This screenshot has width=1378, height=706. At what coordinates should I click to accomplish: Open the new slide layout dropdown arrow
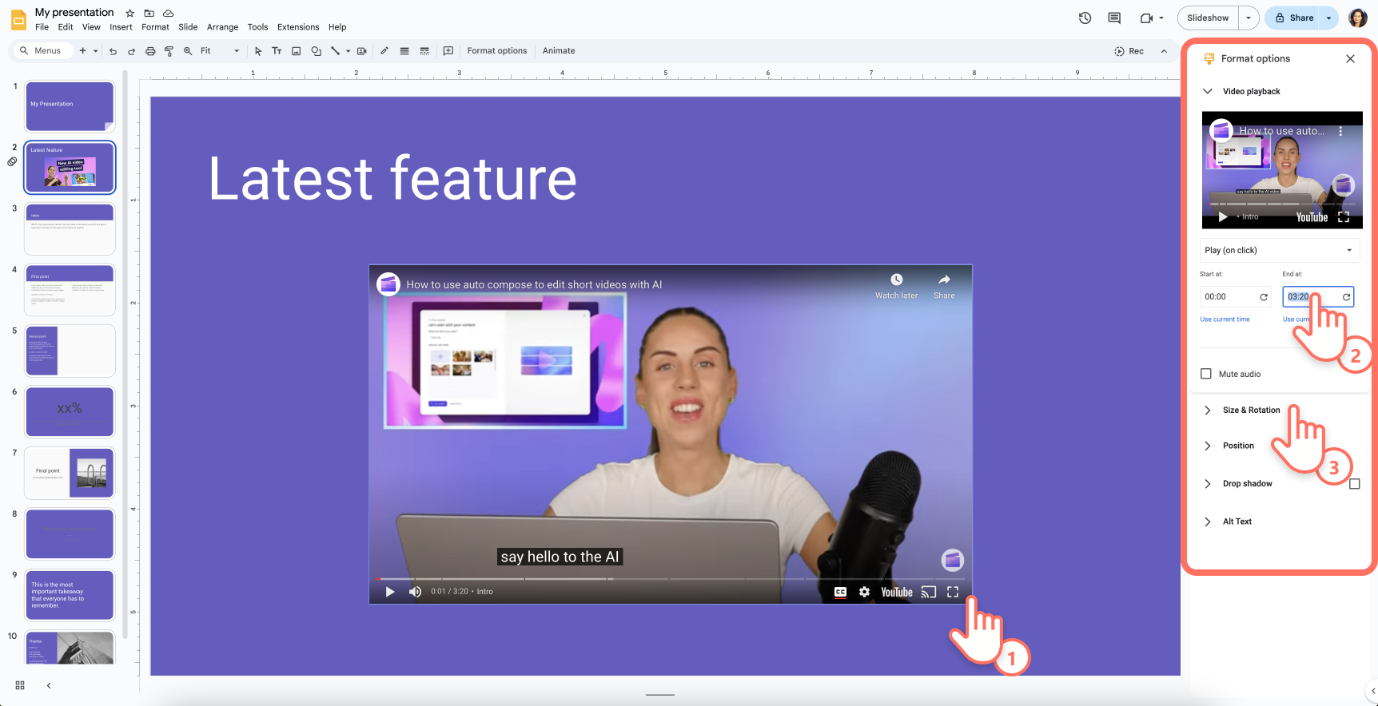(x=96, y=51)
